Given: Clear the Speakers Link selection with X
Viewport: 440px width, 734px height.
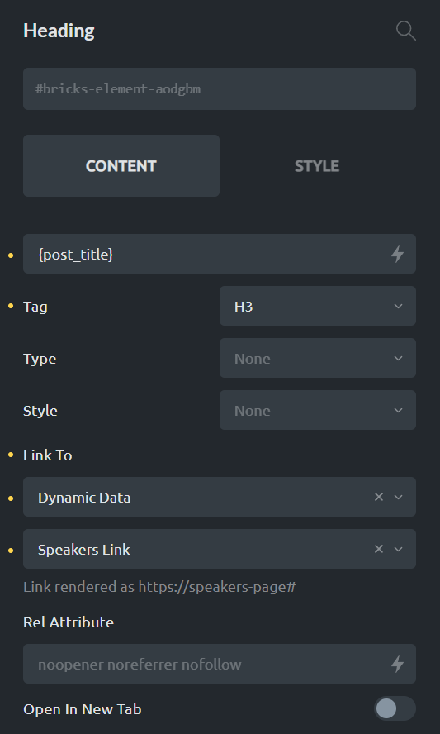Looking at the screenshot, I should point(379,549).
